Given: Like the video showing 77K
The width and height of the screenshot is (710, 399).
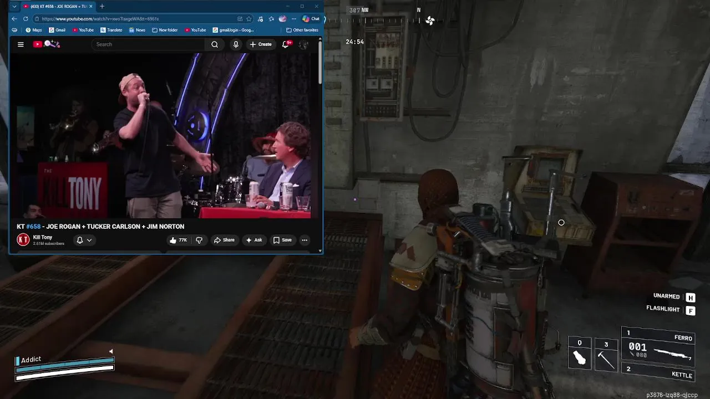Looking at the screenshot, I should [x=179, y=240].
